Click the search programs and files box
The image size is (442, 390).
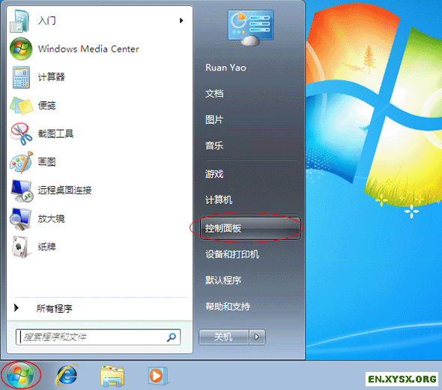(x=98, y=337)
